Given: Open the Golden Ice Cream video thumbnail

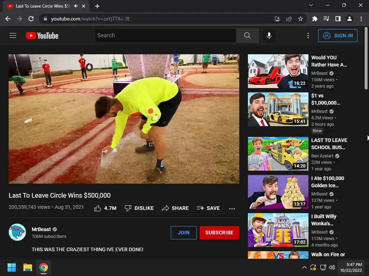Looking at the screenshot, I should (278, 192).
